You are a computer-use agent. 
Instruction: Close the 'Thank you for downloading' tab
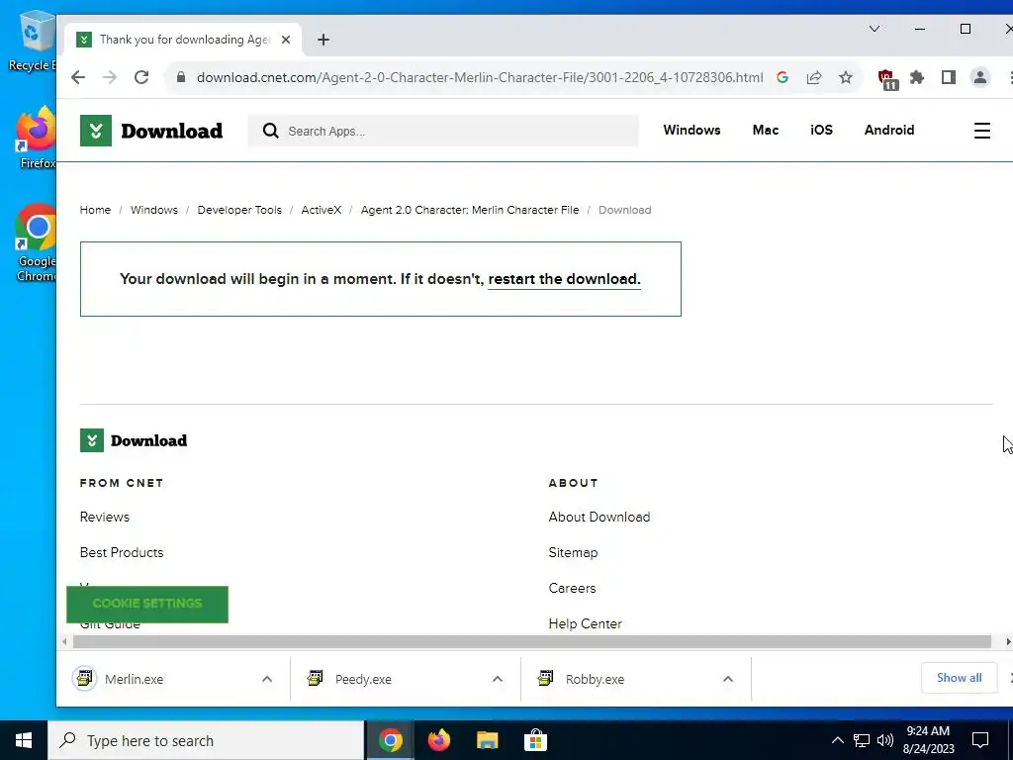tap(286, 40)
